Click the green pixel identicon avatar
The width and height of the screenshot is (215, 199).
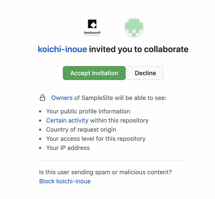point(134,28)
